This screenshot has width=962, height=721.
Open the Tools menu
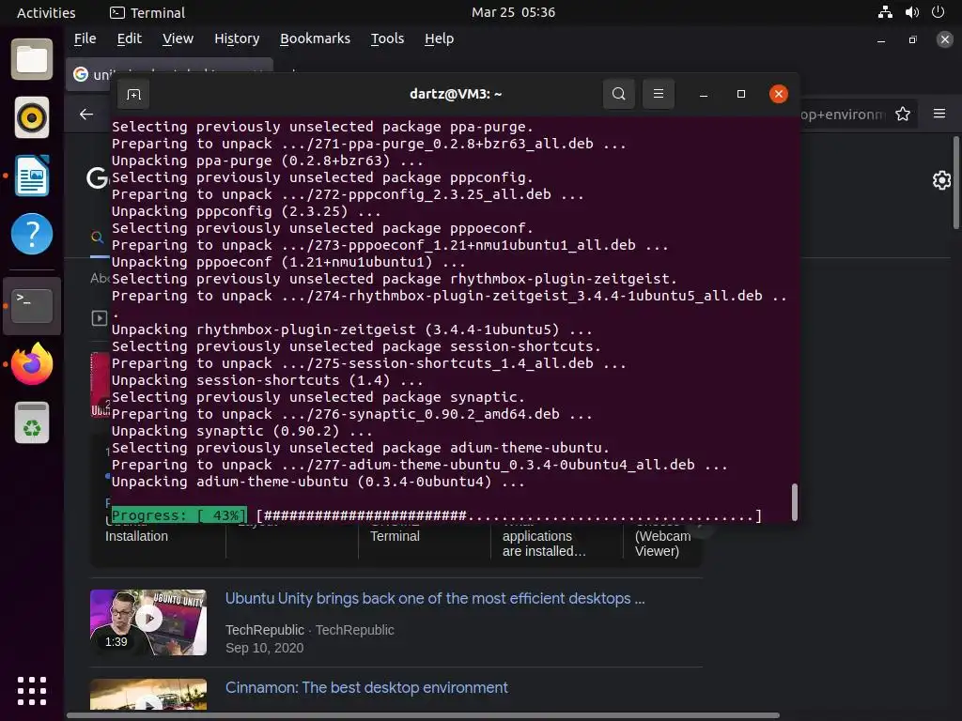pyautogui.click(x=387, y=38)
